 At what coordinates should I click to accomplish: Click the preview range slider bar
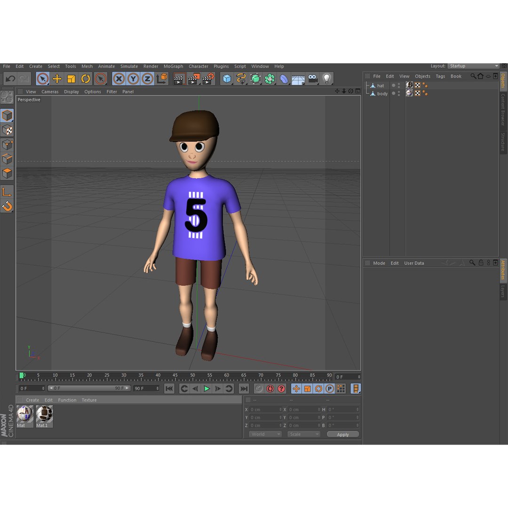[x=89, y=388]
